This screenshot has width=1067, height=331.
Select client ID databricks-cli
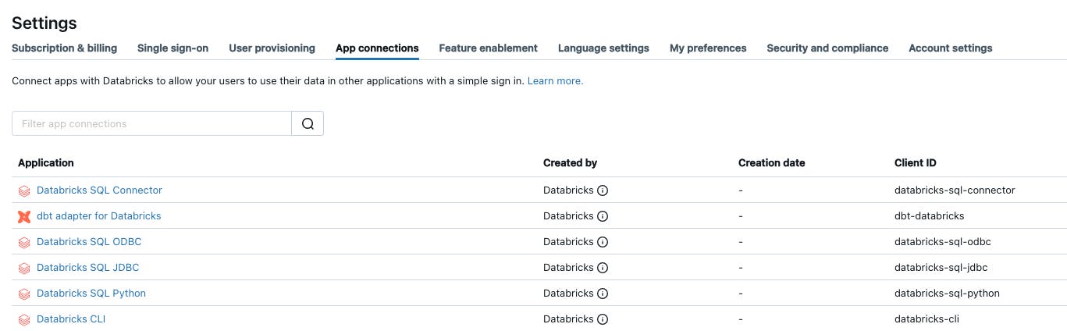[x=927, y=319]
